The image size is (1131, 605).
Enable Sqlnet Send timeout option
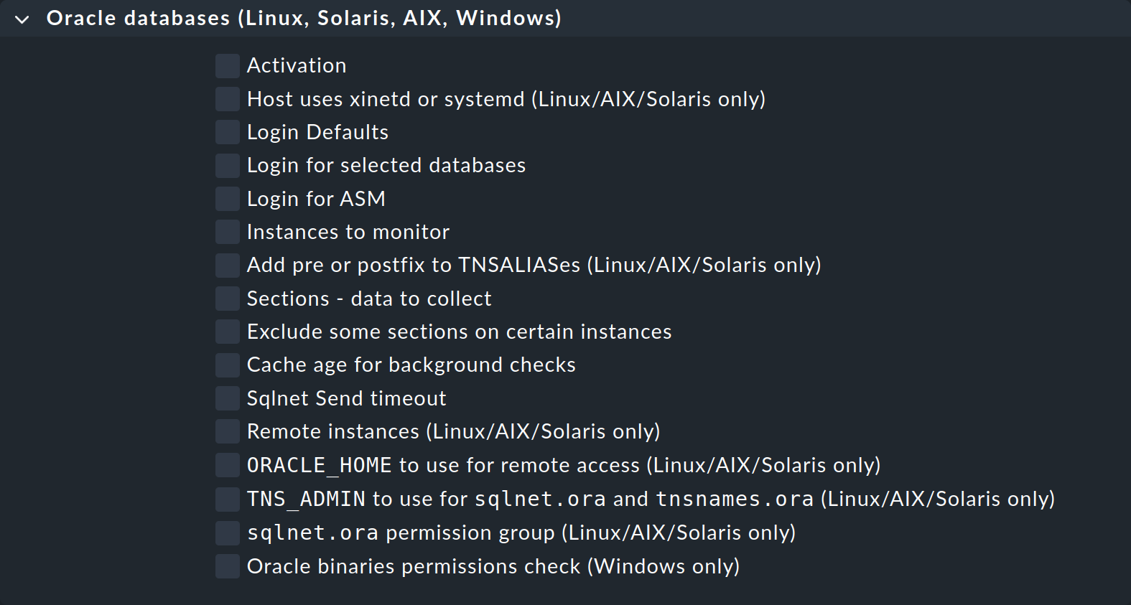(x=226, y=398)
